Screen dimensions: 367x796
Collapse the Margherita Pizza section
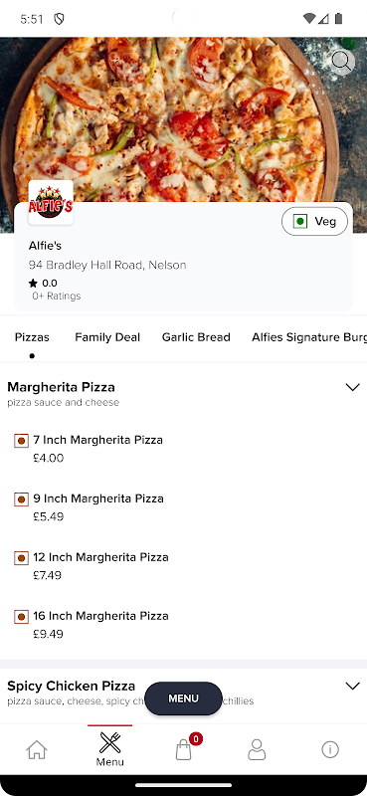pos(352,387)
